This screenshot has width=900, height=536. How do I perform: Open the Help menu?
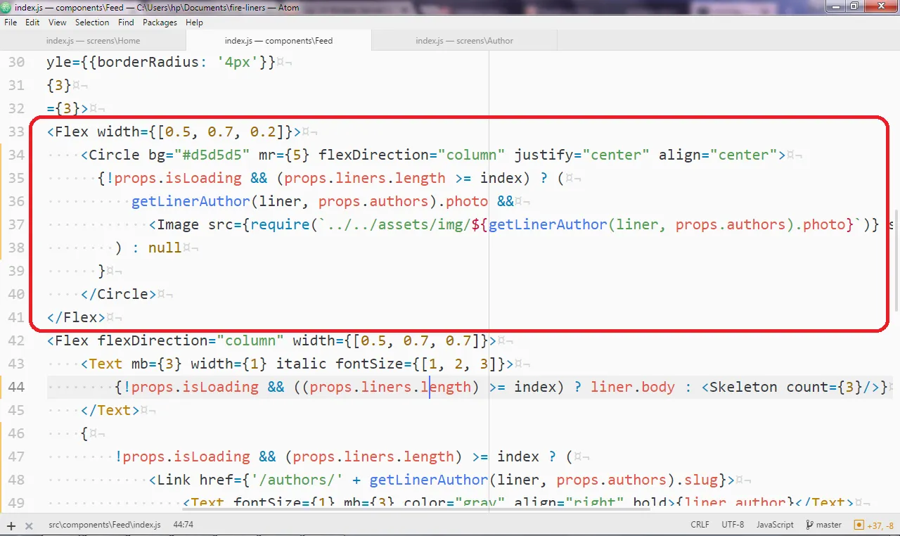194,23
